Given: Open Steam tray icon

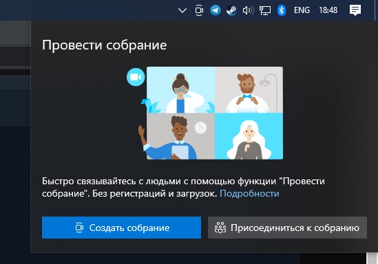Looking at the screenshot, I should [x=231, y=10].
